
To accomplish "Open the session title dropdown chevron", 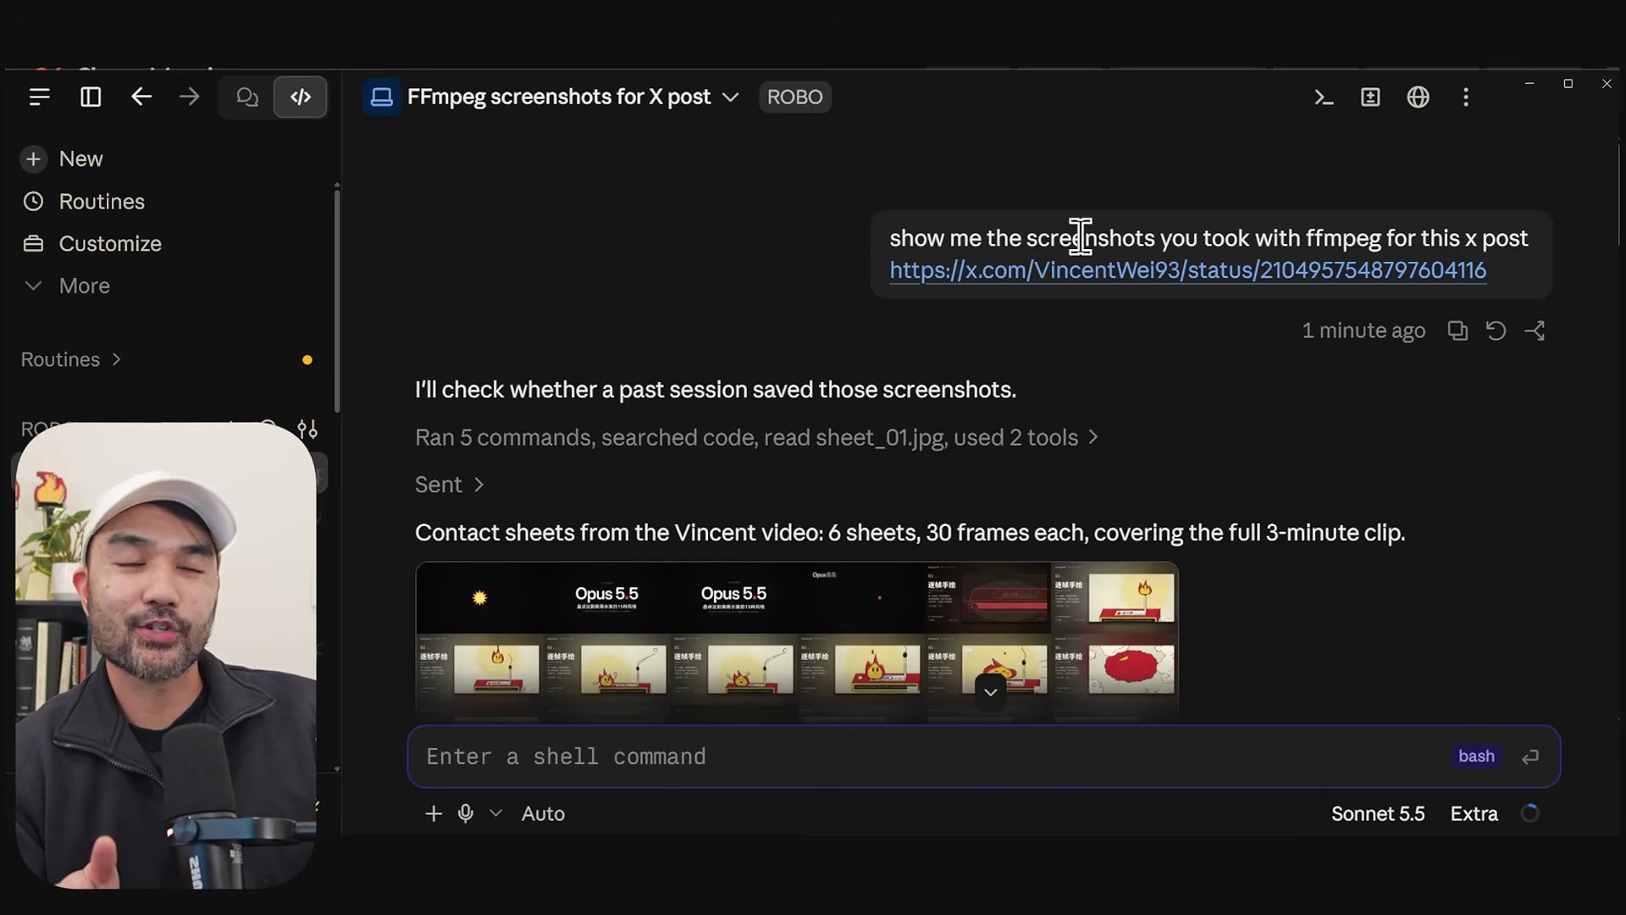I will click(730, 97).
